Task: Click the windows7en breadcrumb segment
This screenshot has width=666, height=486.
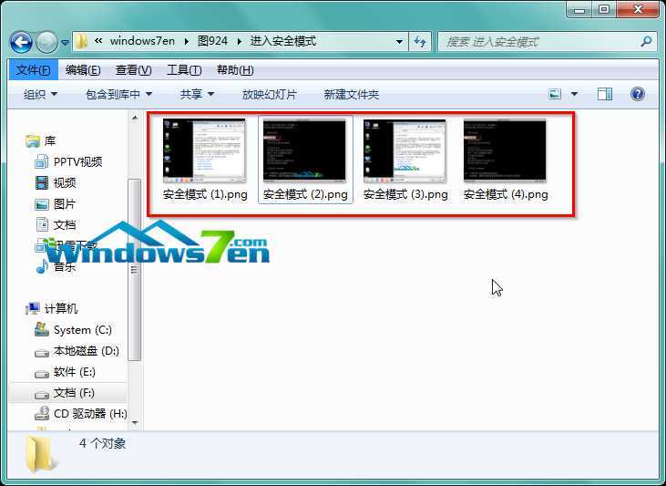Action: coord(142,41)
